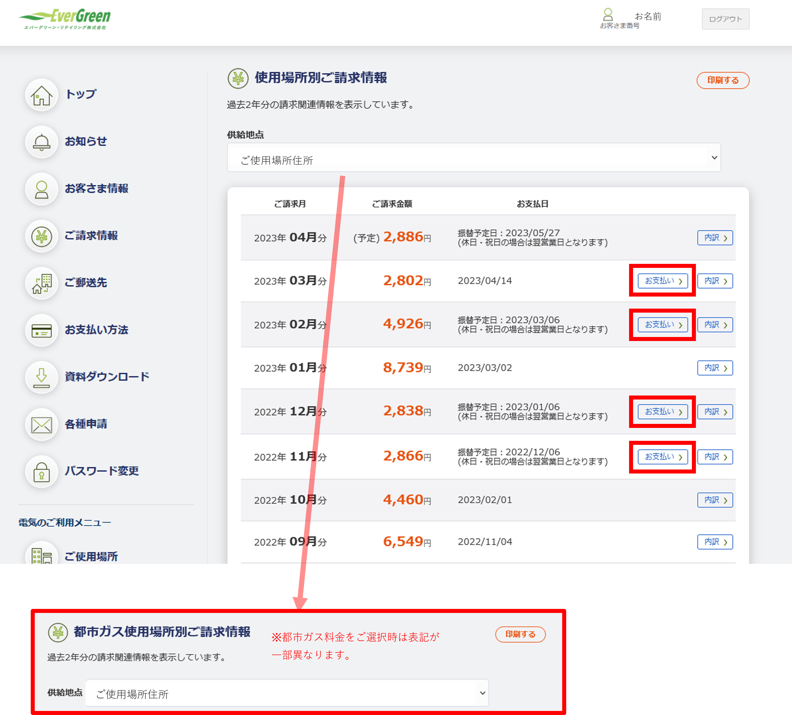The height and width of the screenshot is (715, 792).
Task: Open 内訳 for 2022年12月分
Action: tap(715, 412)
